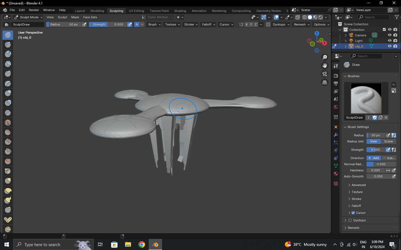Click the pan view hand icon
The width and height of the screenshot is (401, 250).
pos(325,66)
